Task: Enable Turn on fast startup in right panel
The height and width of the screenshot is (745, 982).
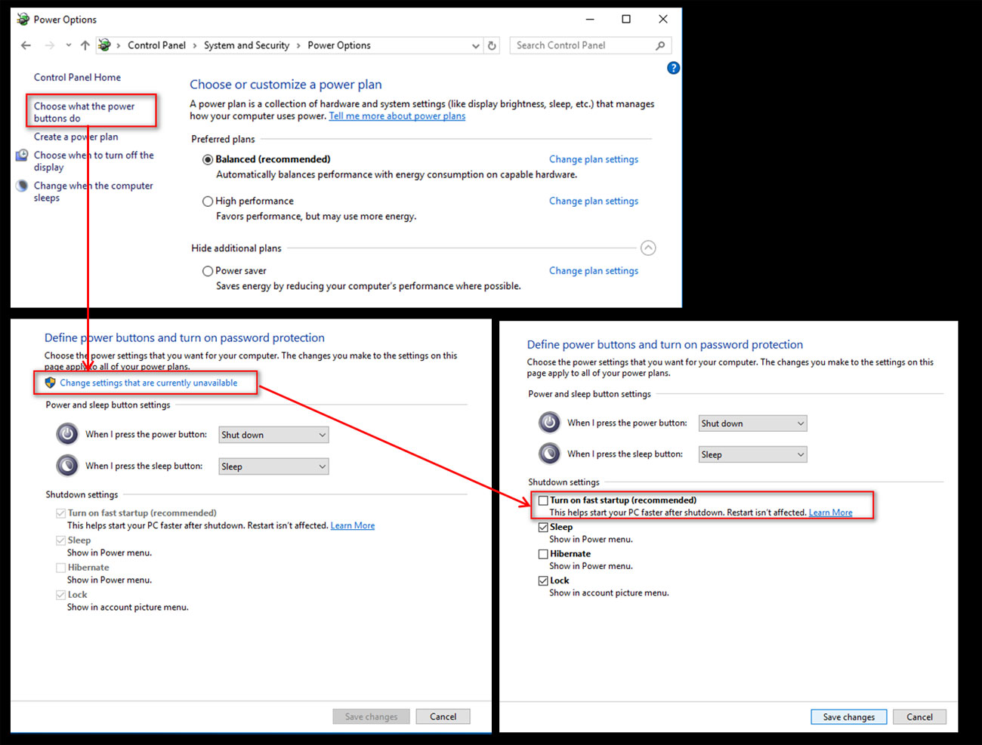Action: tap(543, 500)
